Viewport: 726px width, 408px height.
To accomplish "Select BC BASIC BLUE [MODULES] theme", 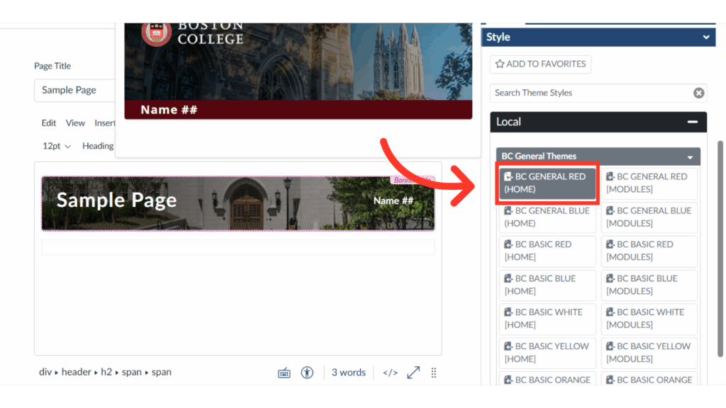I will (649, 285).
